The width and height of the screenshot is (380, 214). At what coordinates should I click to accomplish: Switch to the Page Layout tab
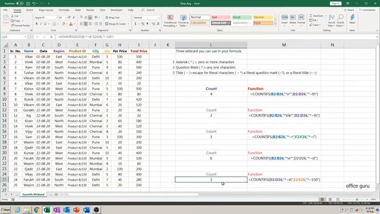[x=46, y=10]
